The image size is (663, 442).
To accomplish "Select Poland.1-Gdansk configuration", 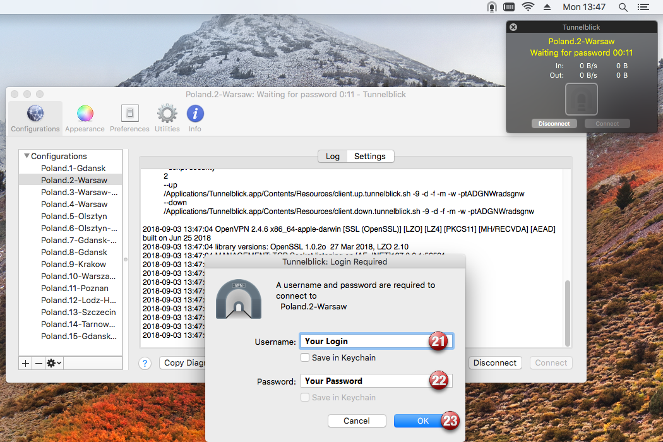I will 73,168.
